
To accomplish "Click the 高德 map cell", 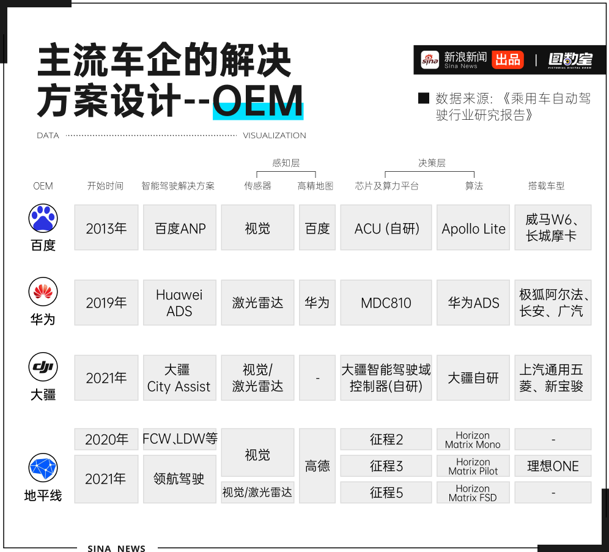I will tap(317, 466).
